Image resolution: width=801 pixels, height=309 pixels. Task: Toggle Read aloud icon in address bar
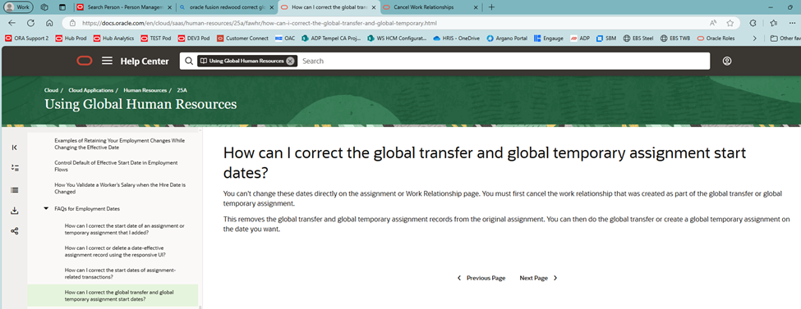(713, 23)
